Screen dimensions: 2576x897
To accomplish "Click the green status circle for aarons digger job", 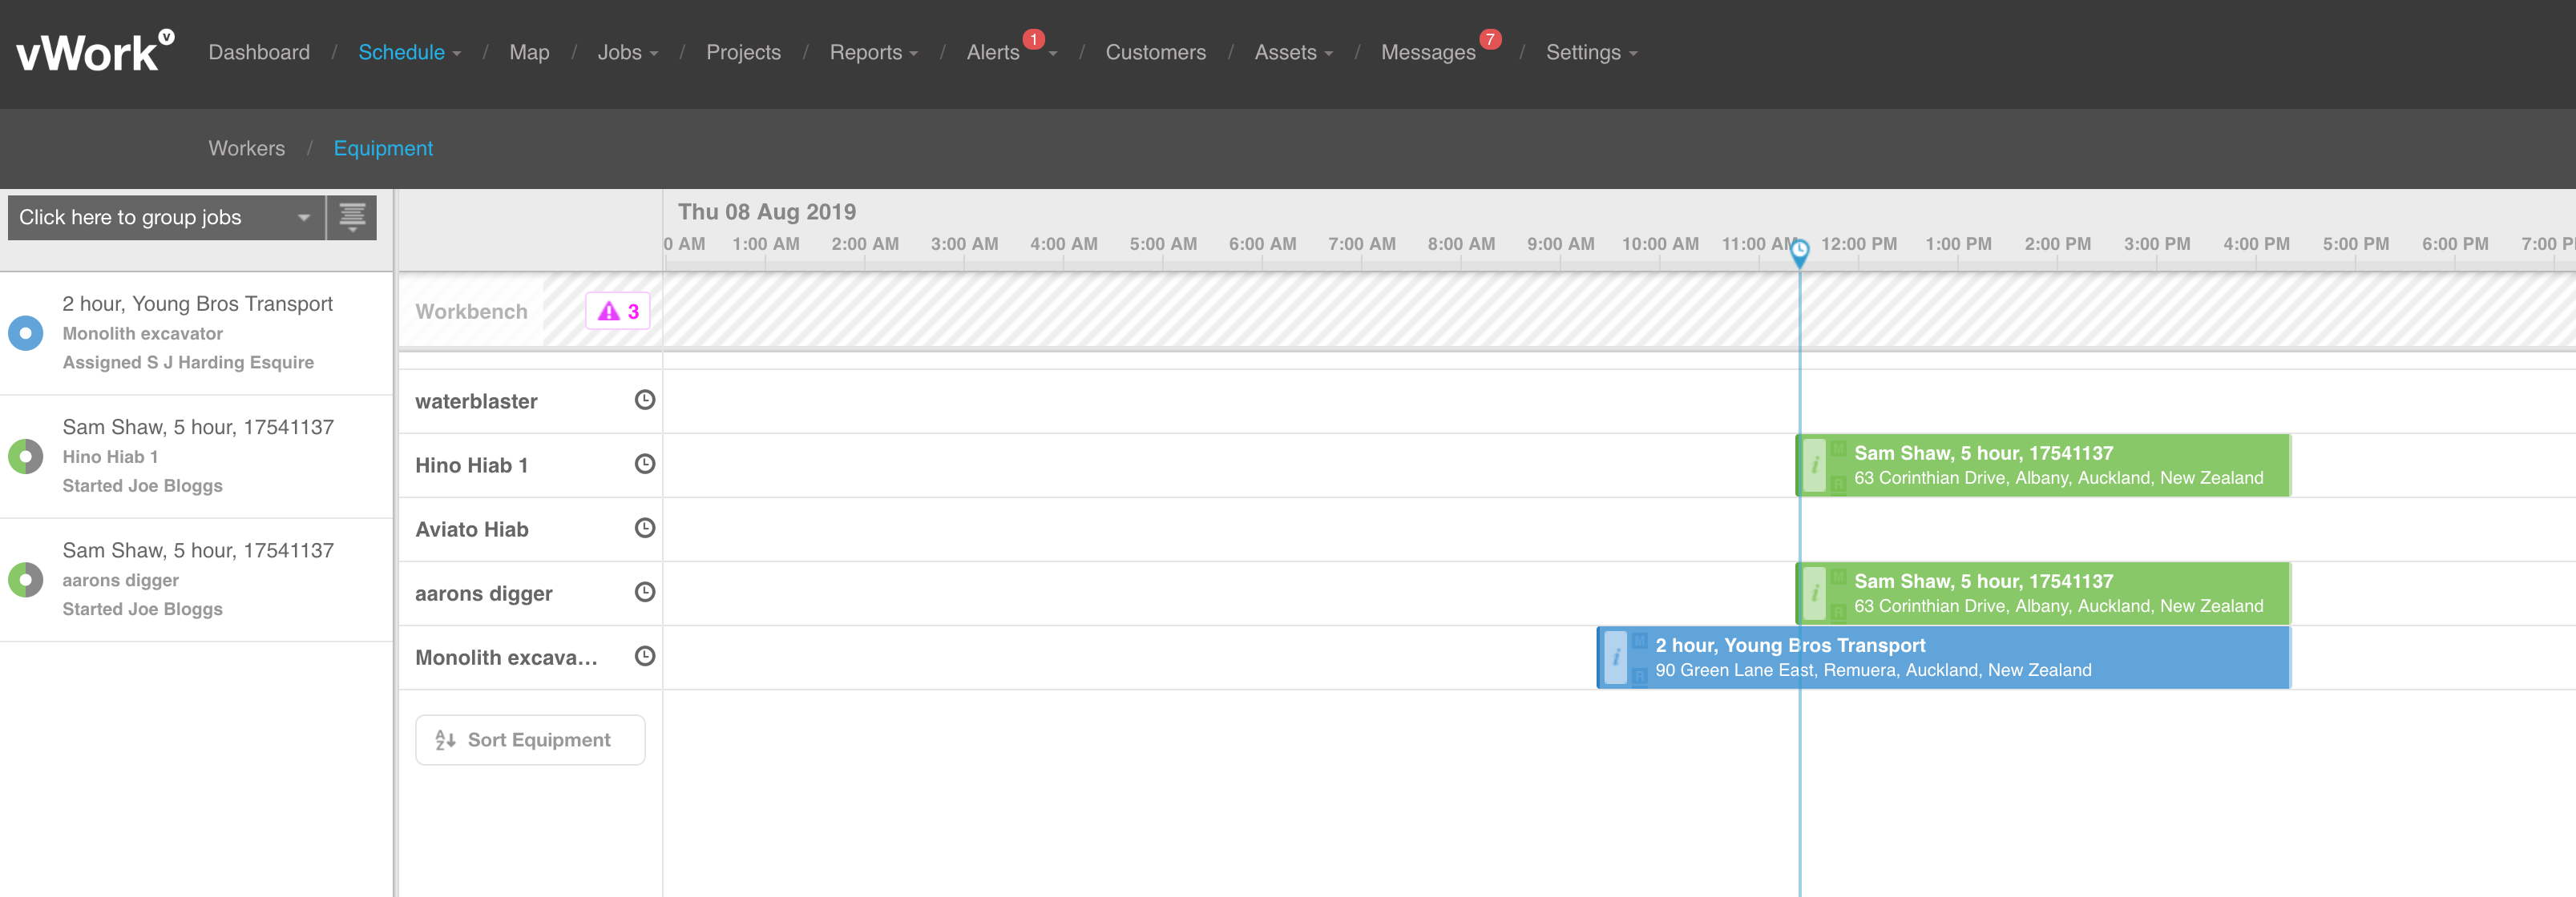I will (x=26, y=579).
